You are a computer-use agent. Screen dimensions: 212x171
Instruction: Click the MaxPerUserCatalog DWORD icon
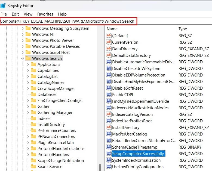coord(109,134)
